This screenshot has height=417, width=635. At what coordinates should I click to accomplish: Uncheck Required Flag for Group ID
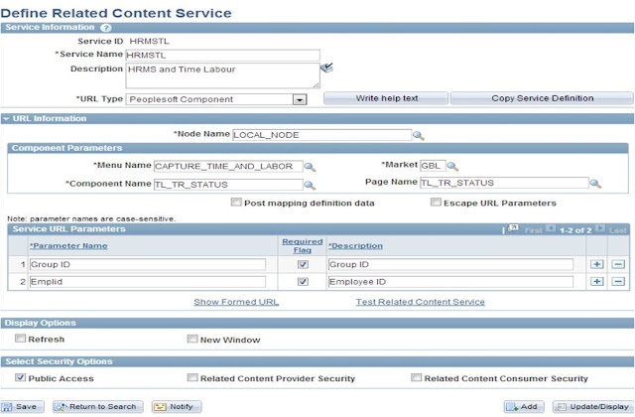[x=302, y=264]
